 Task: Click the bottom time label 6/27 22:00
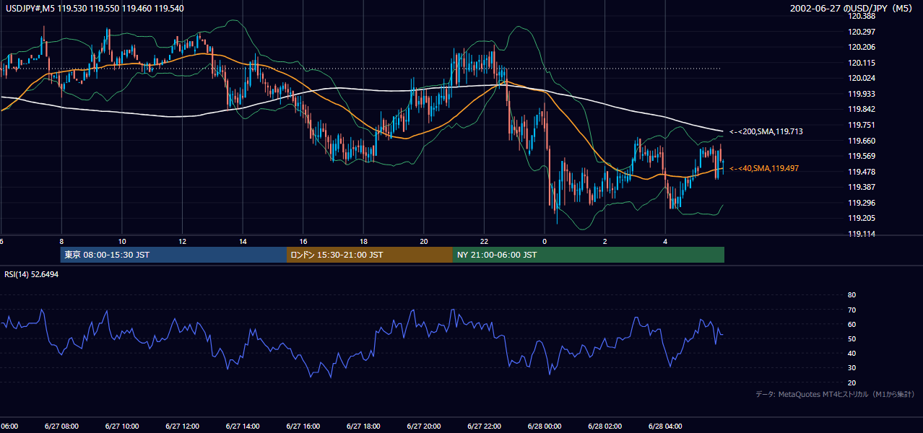coord(484,426)
